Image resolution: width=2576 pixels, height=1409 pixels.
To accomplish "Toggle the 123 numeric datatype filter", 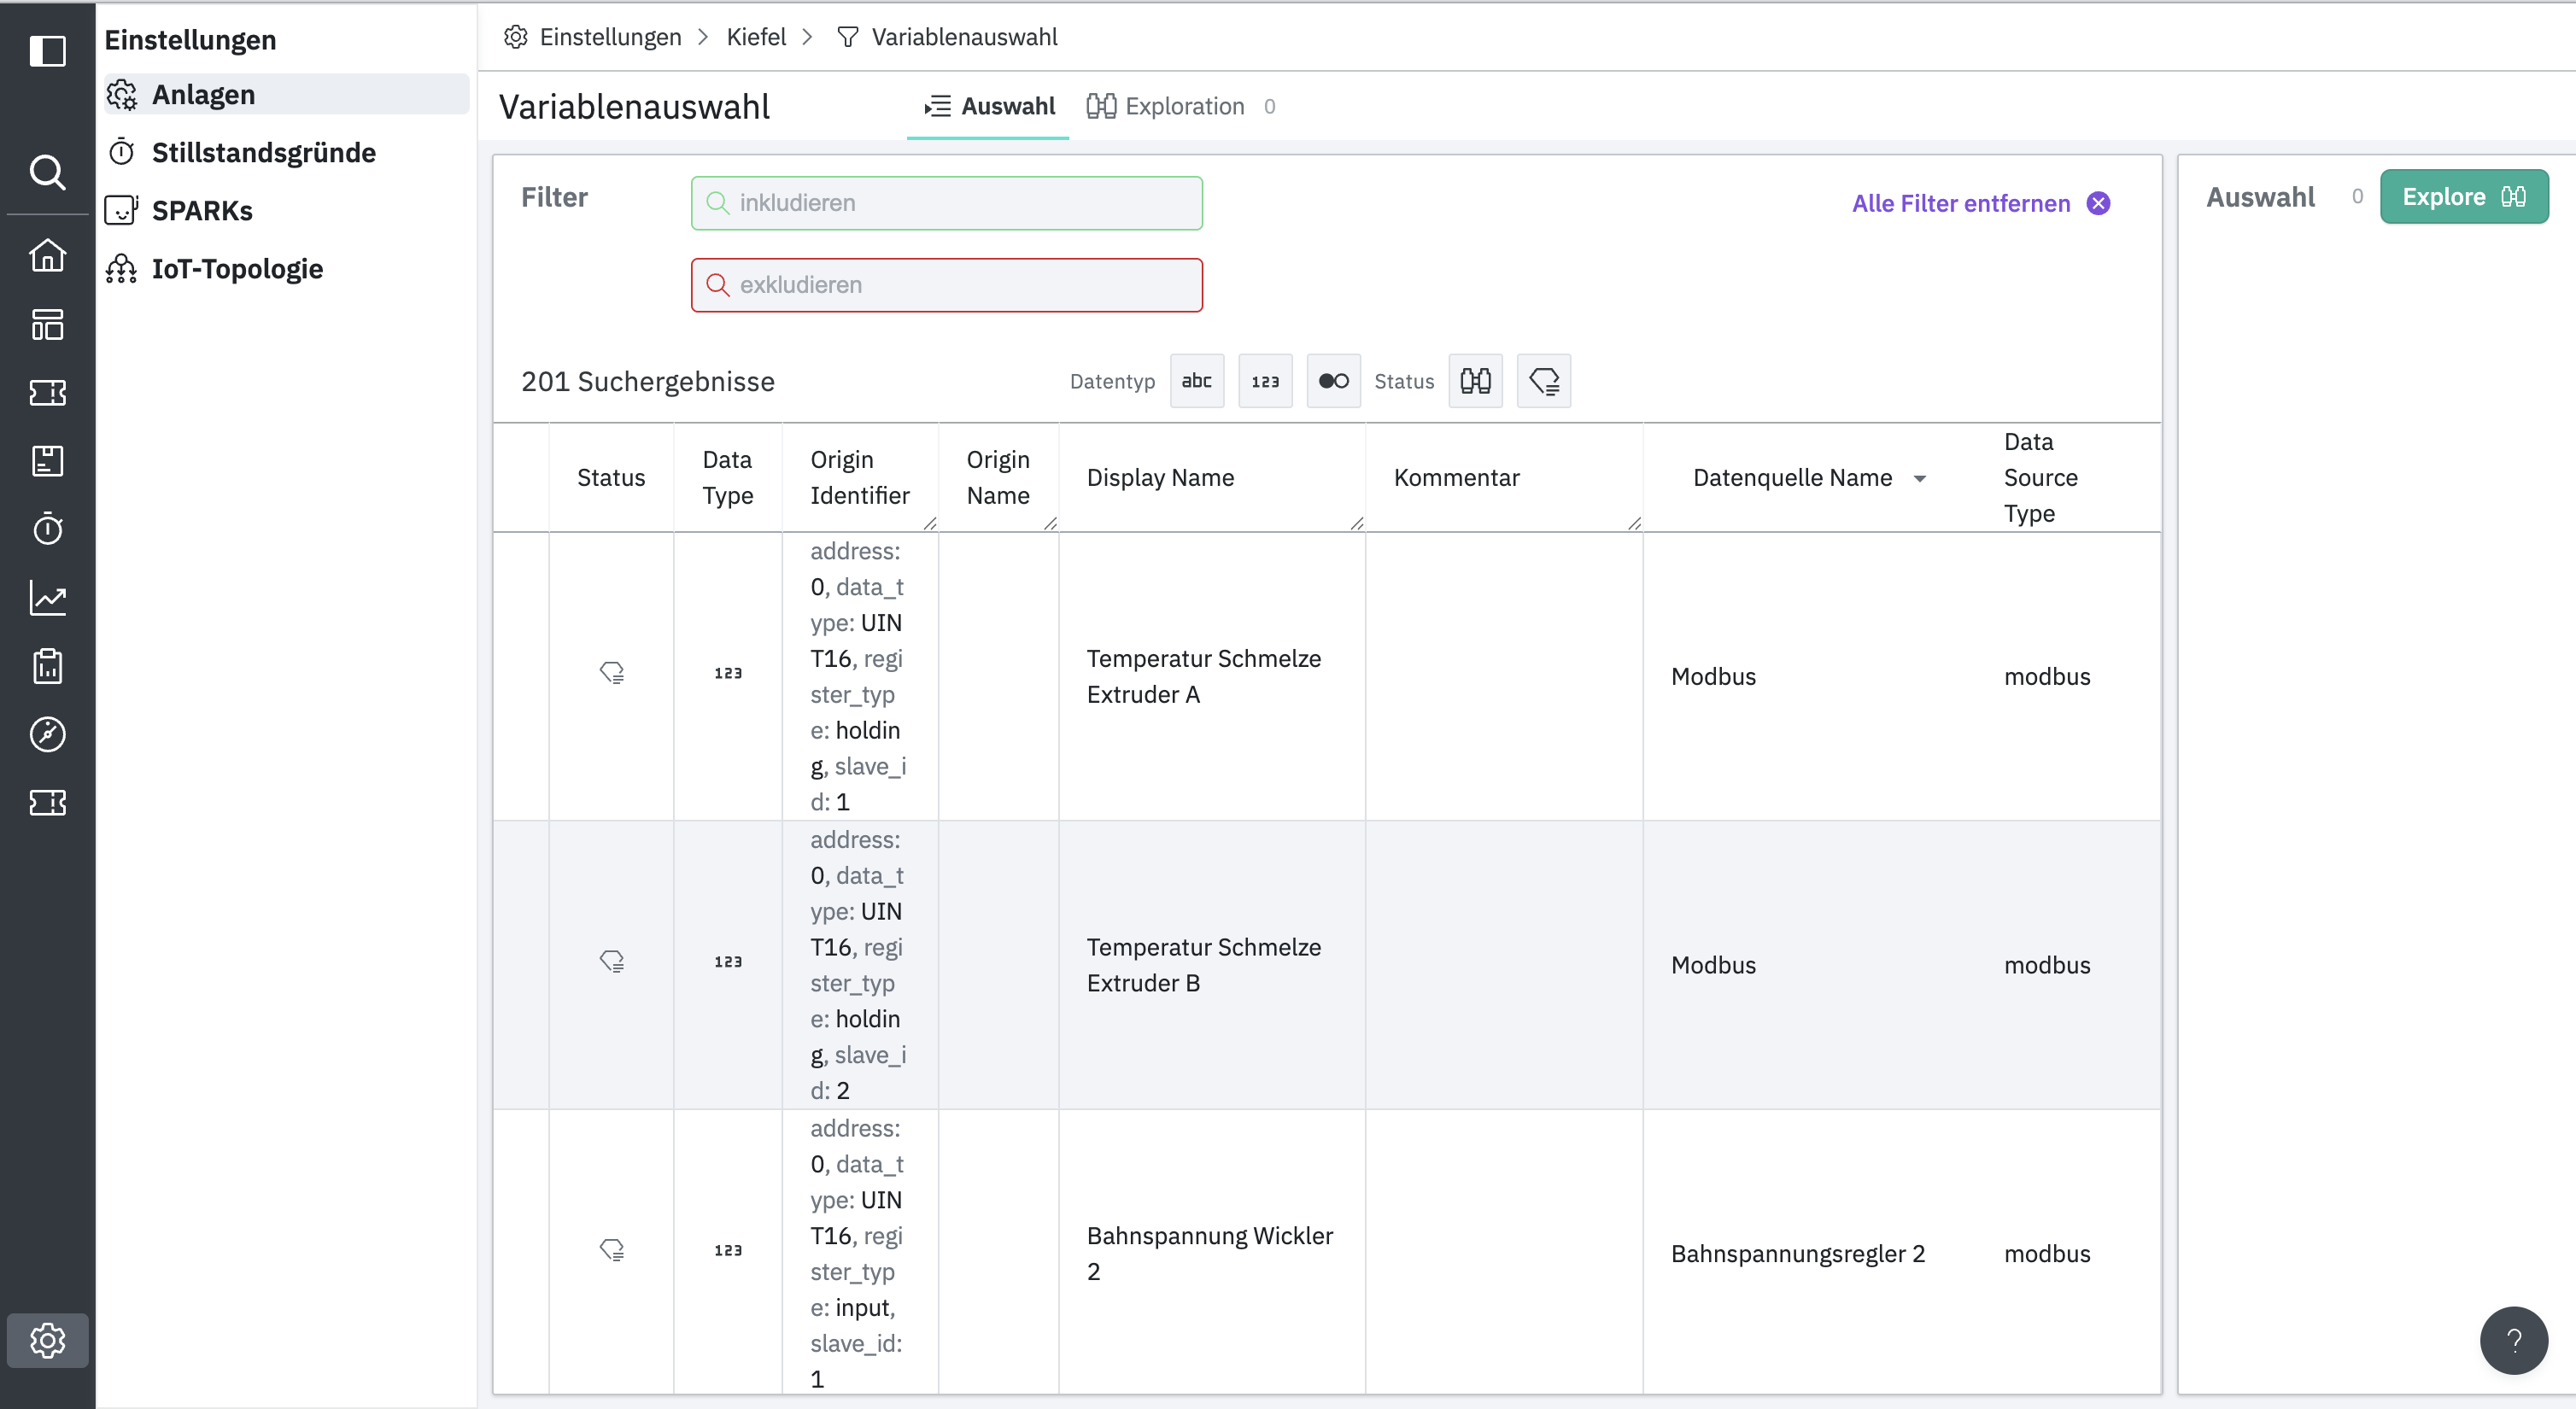I will click(1264, 381).
